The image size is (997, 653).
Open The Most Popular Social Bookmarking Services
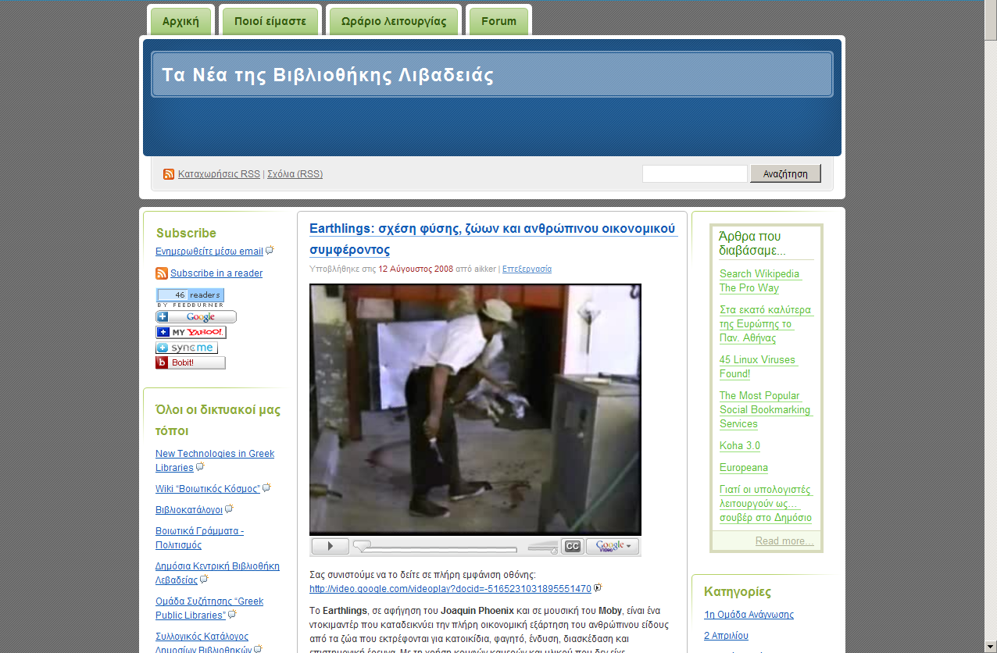point(766,410)
